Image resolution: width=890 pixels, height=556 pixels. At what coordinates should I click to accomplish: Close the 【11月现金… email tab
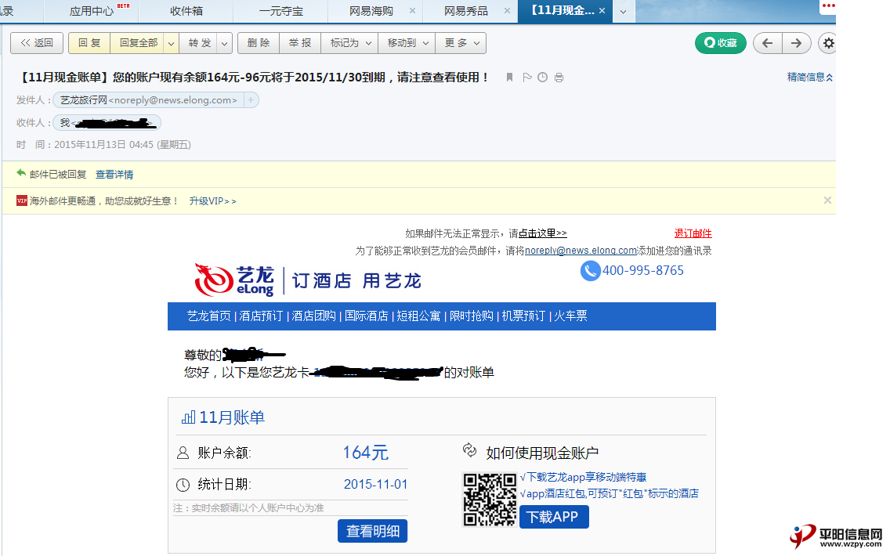pos(602,11)
